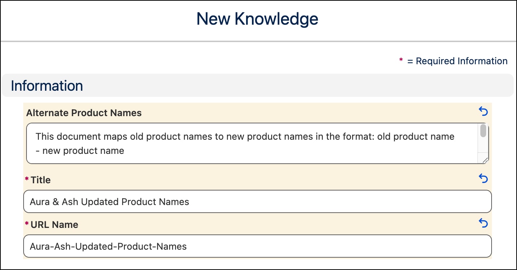Select the 'Title' field label

click(x=41, y=180)
